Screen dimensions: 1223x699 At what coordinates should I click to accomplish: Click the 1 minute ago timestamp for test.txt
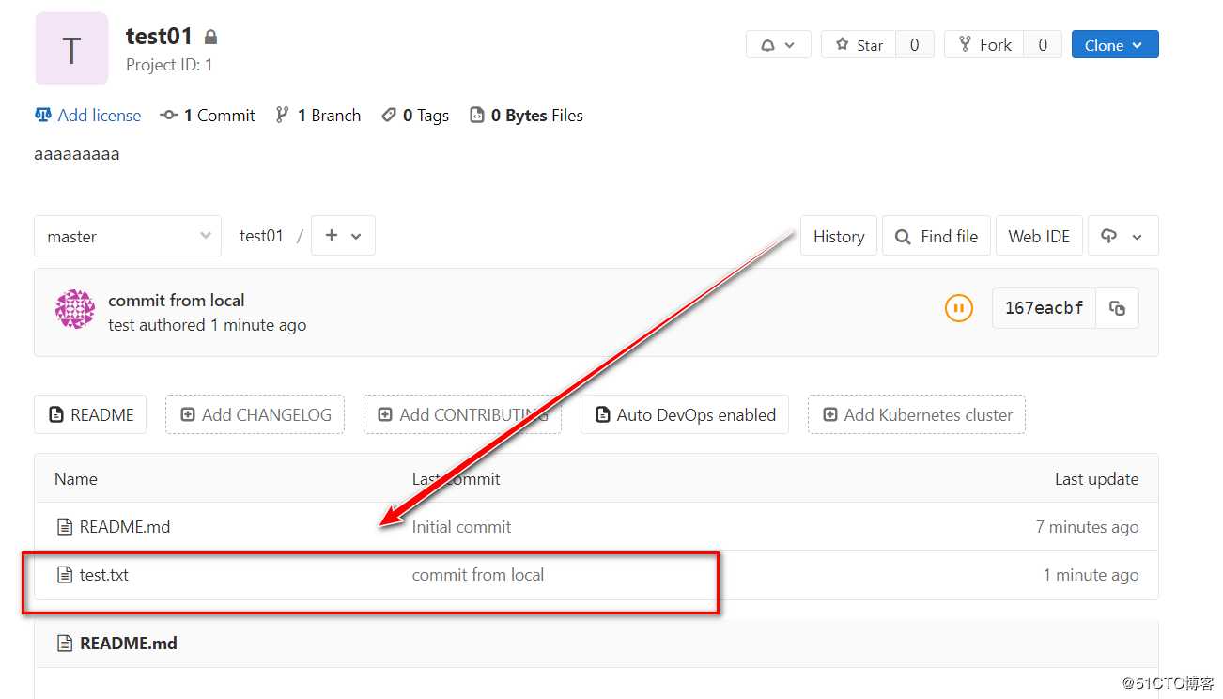point(1091,575)
